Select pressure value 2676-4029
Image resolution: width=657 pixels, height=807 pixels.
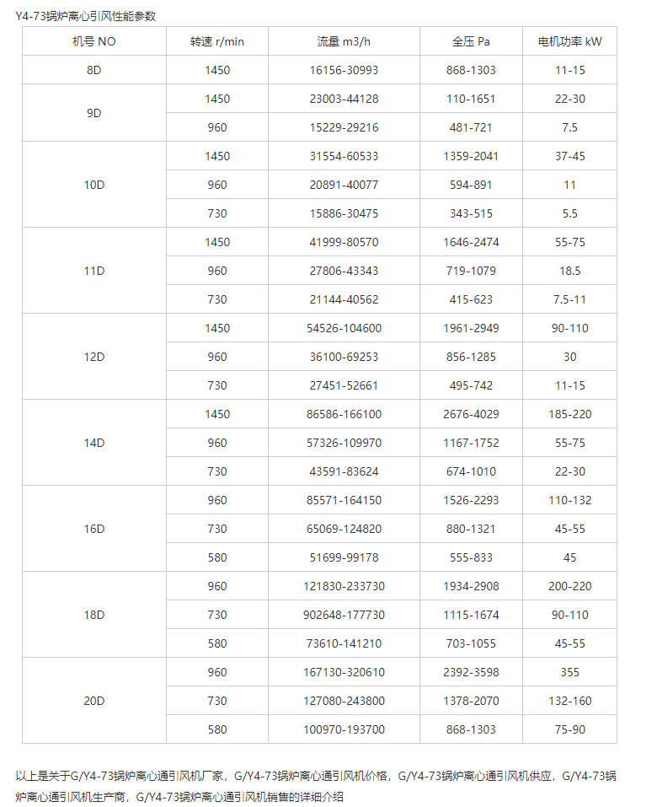click(x=471, y=414)
